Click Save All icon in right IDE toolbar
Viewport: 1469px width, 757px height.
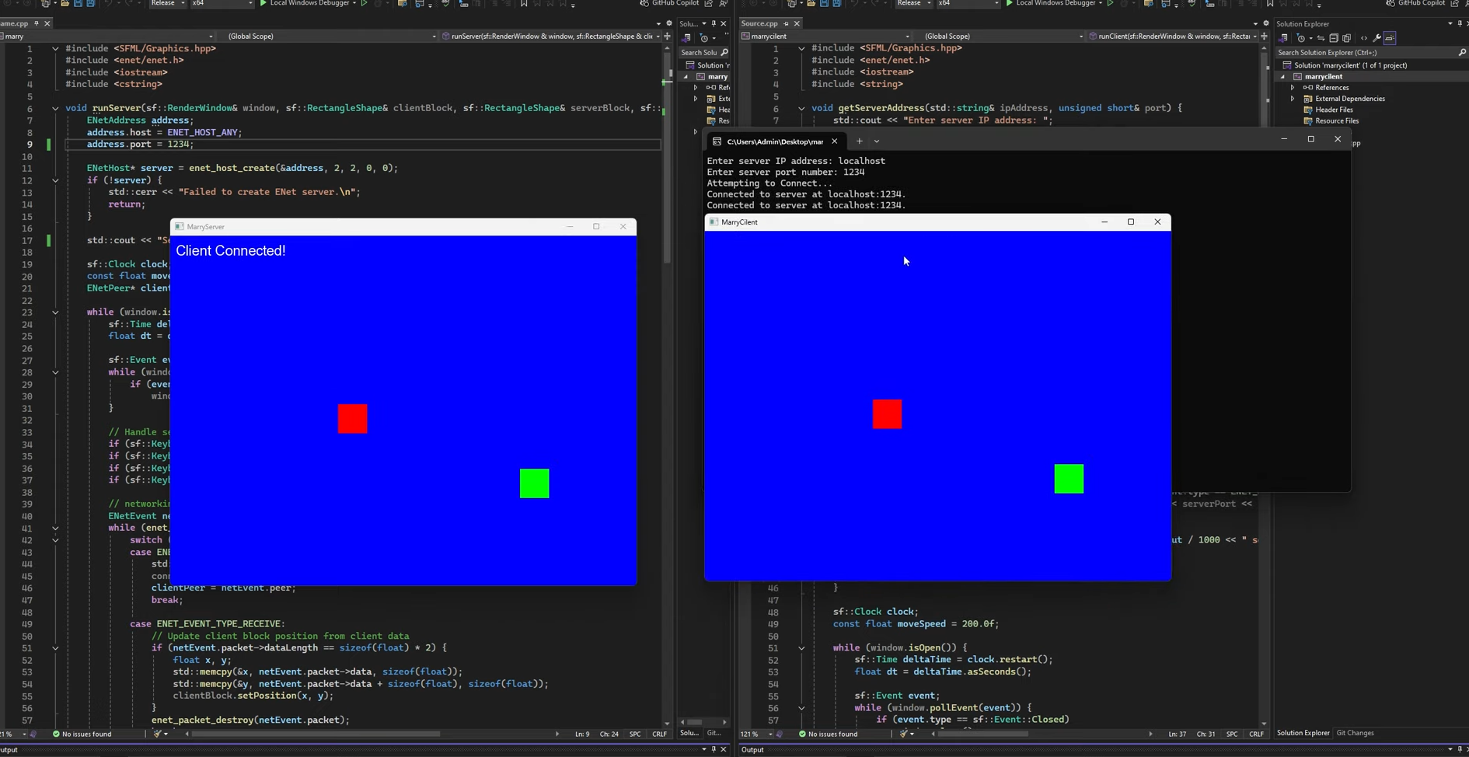pos(837,4)
